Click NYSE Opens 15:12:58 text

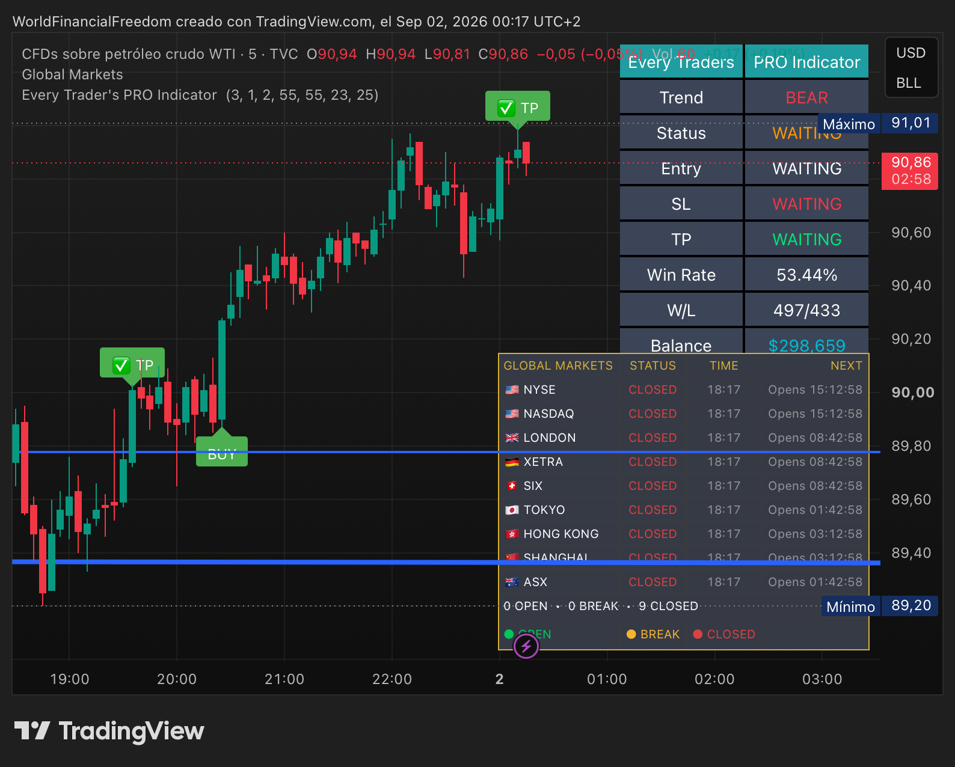coord(815,390)
